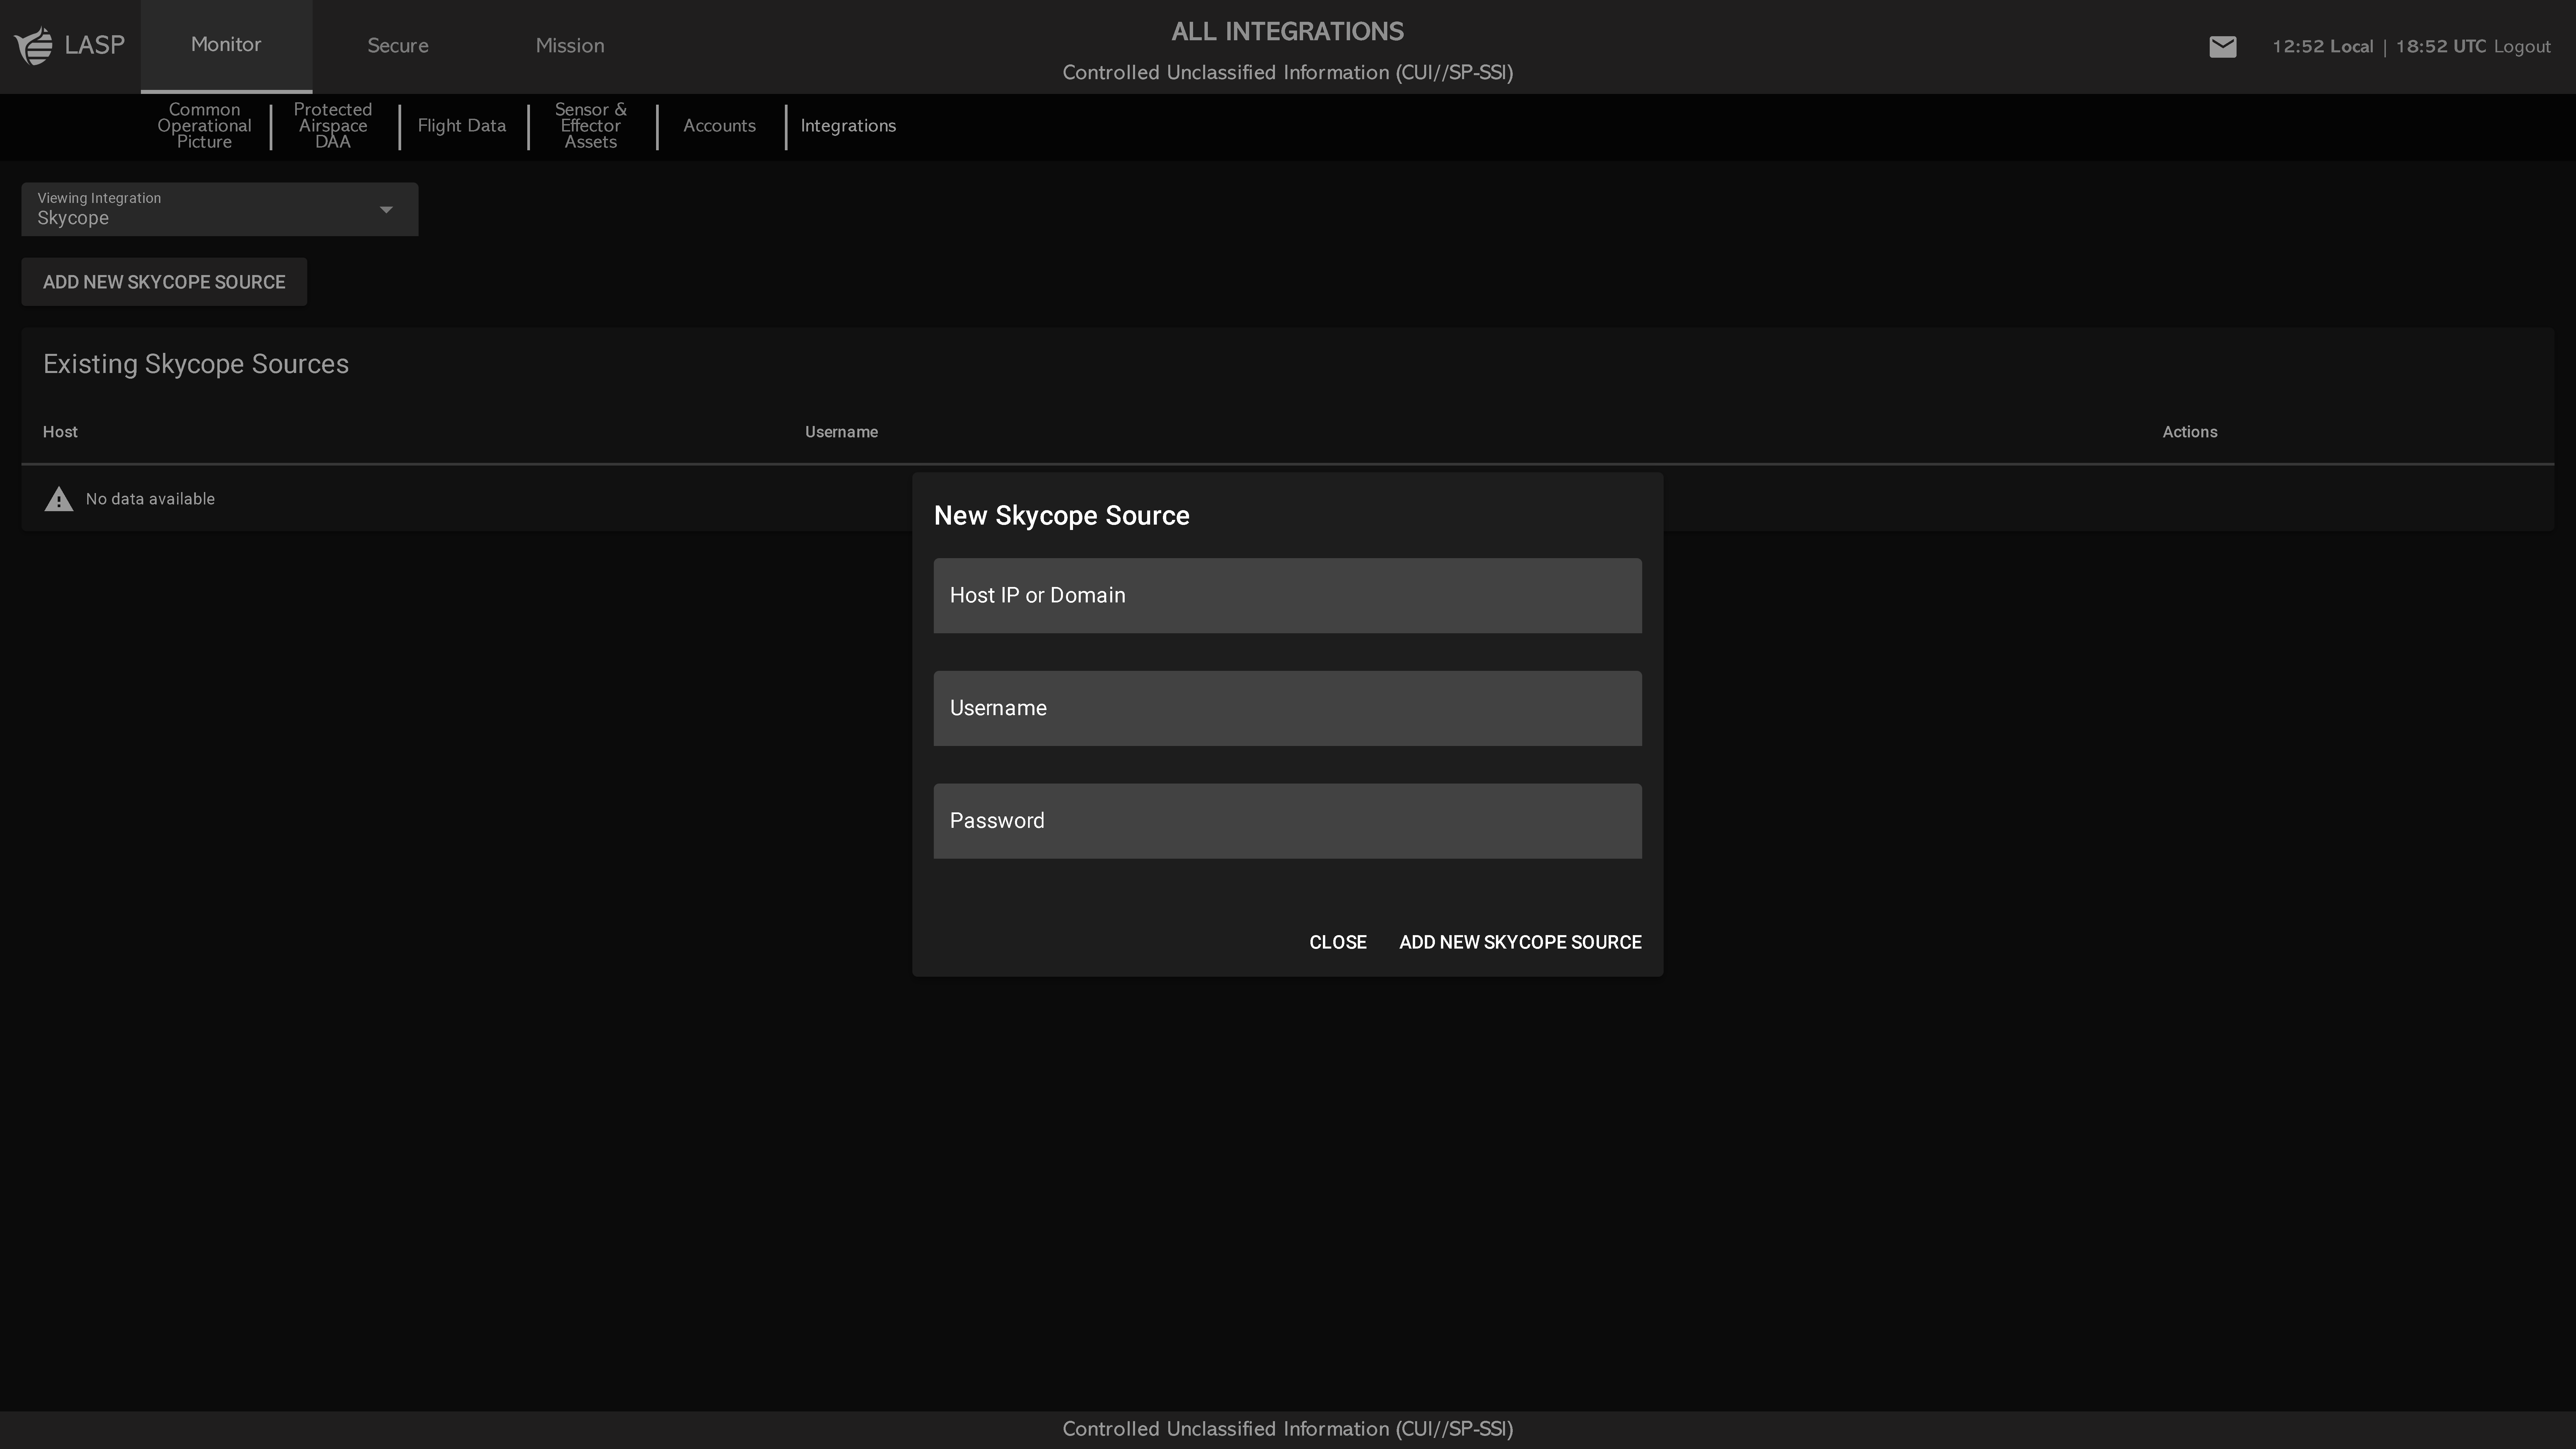Click the Host column header
This screenshot has width=2576, height=1449.
point(60,432)
